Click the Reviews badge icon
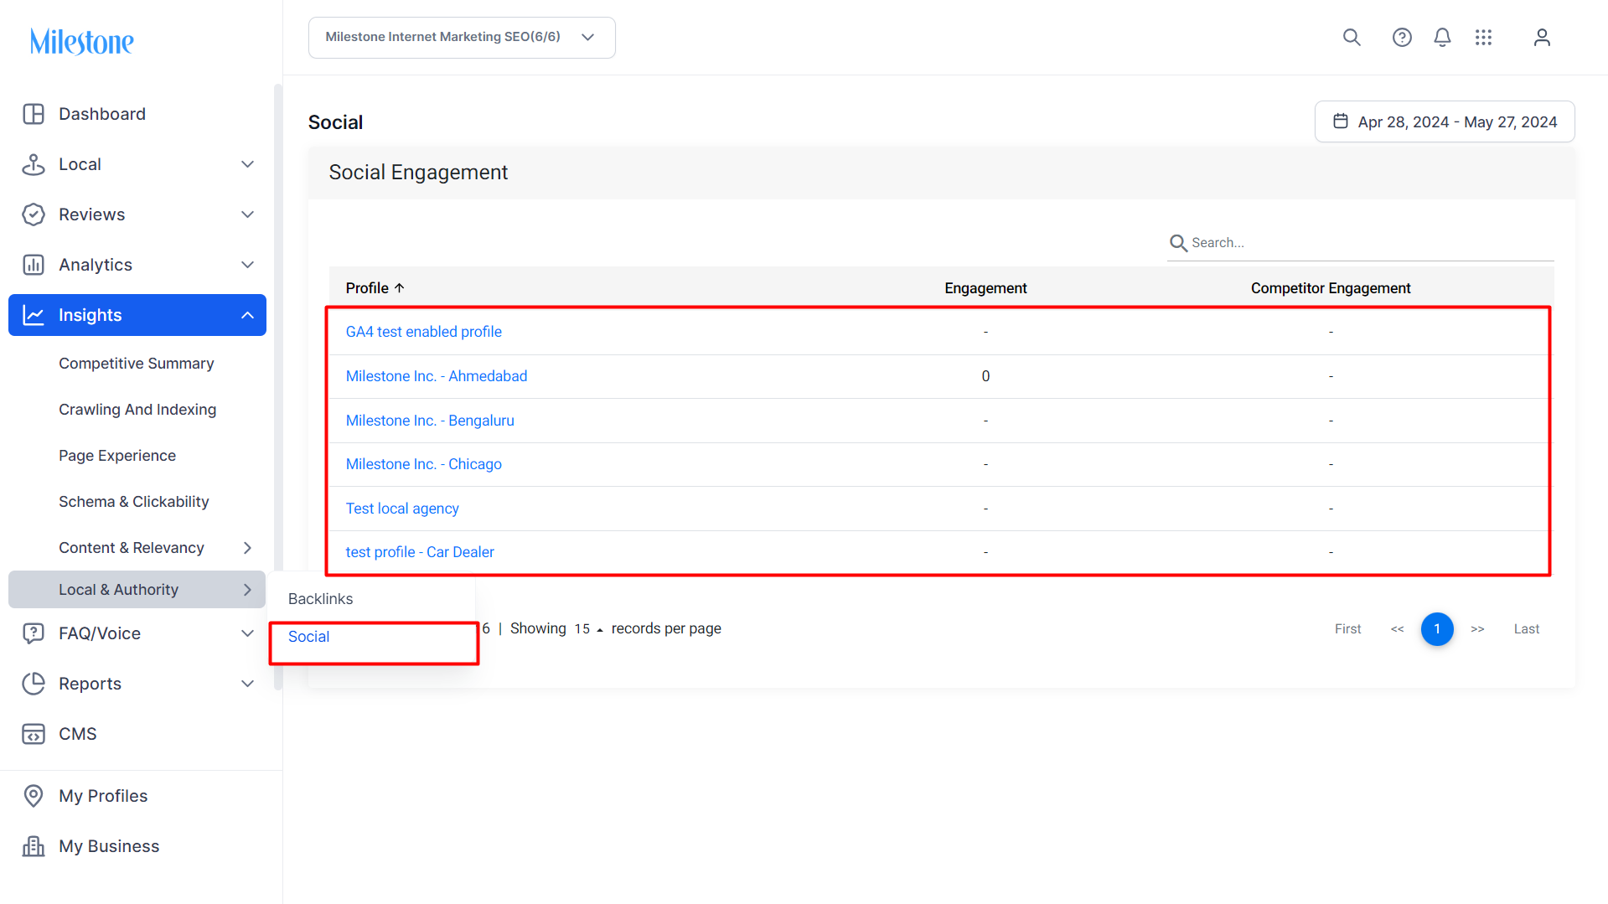1608x904 pixels. tap(34, 214)
